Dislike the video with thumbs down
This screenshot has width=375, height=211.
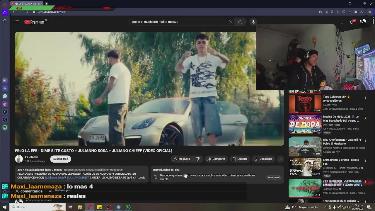click(x=198, y=159)
